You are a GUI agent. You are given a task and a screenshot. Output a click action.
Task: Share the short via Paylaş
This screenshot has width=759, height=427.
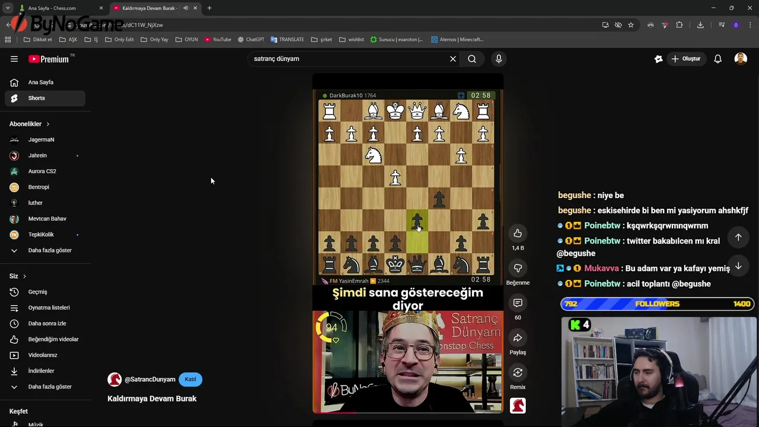pyautogui.click(x=518, y=338)
